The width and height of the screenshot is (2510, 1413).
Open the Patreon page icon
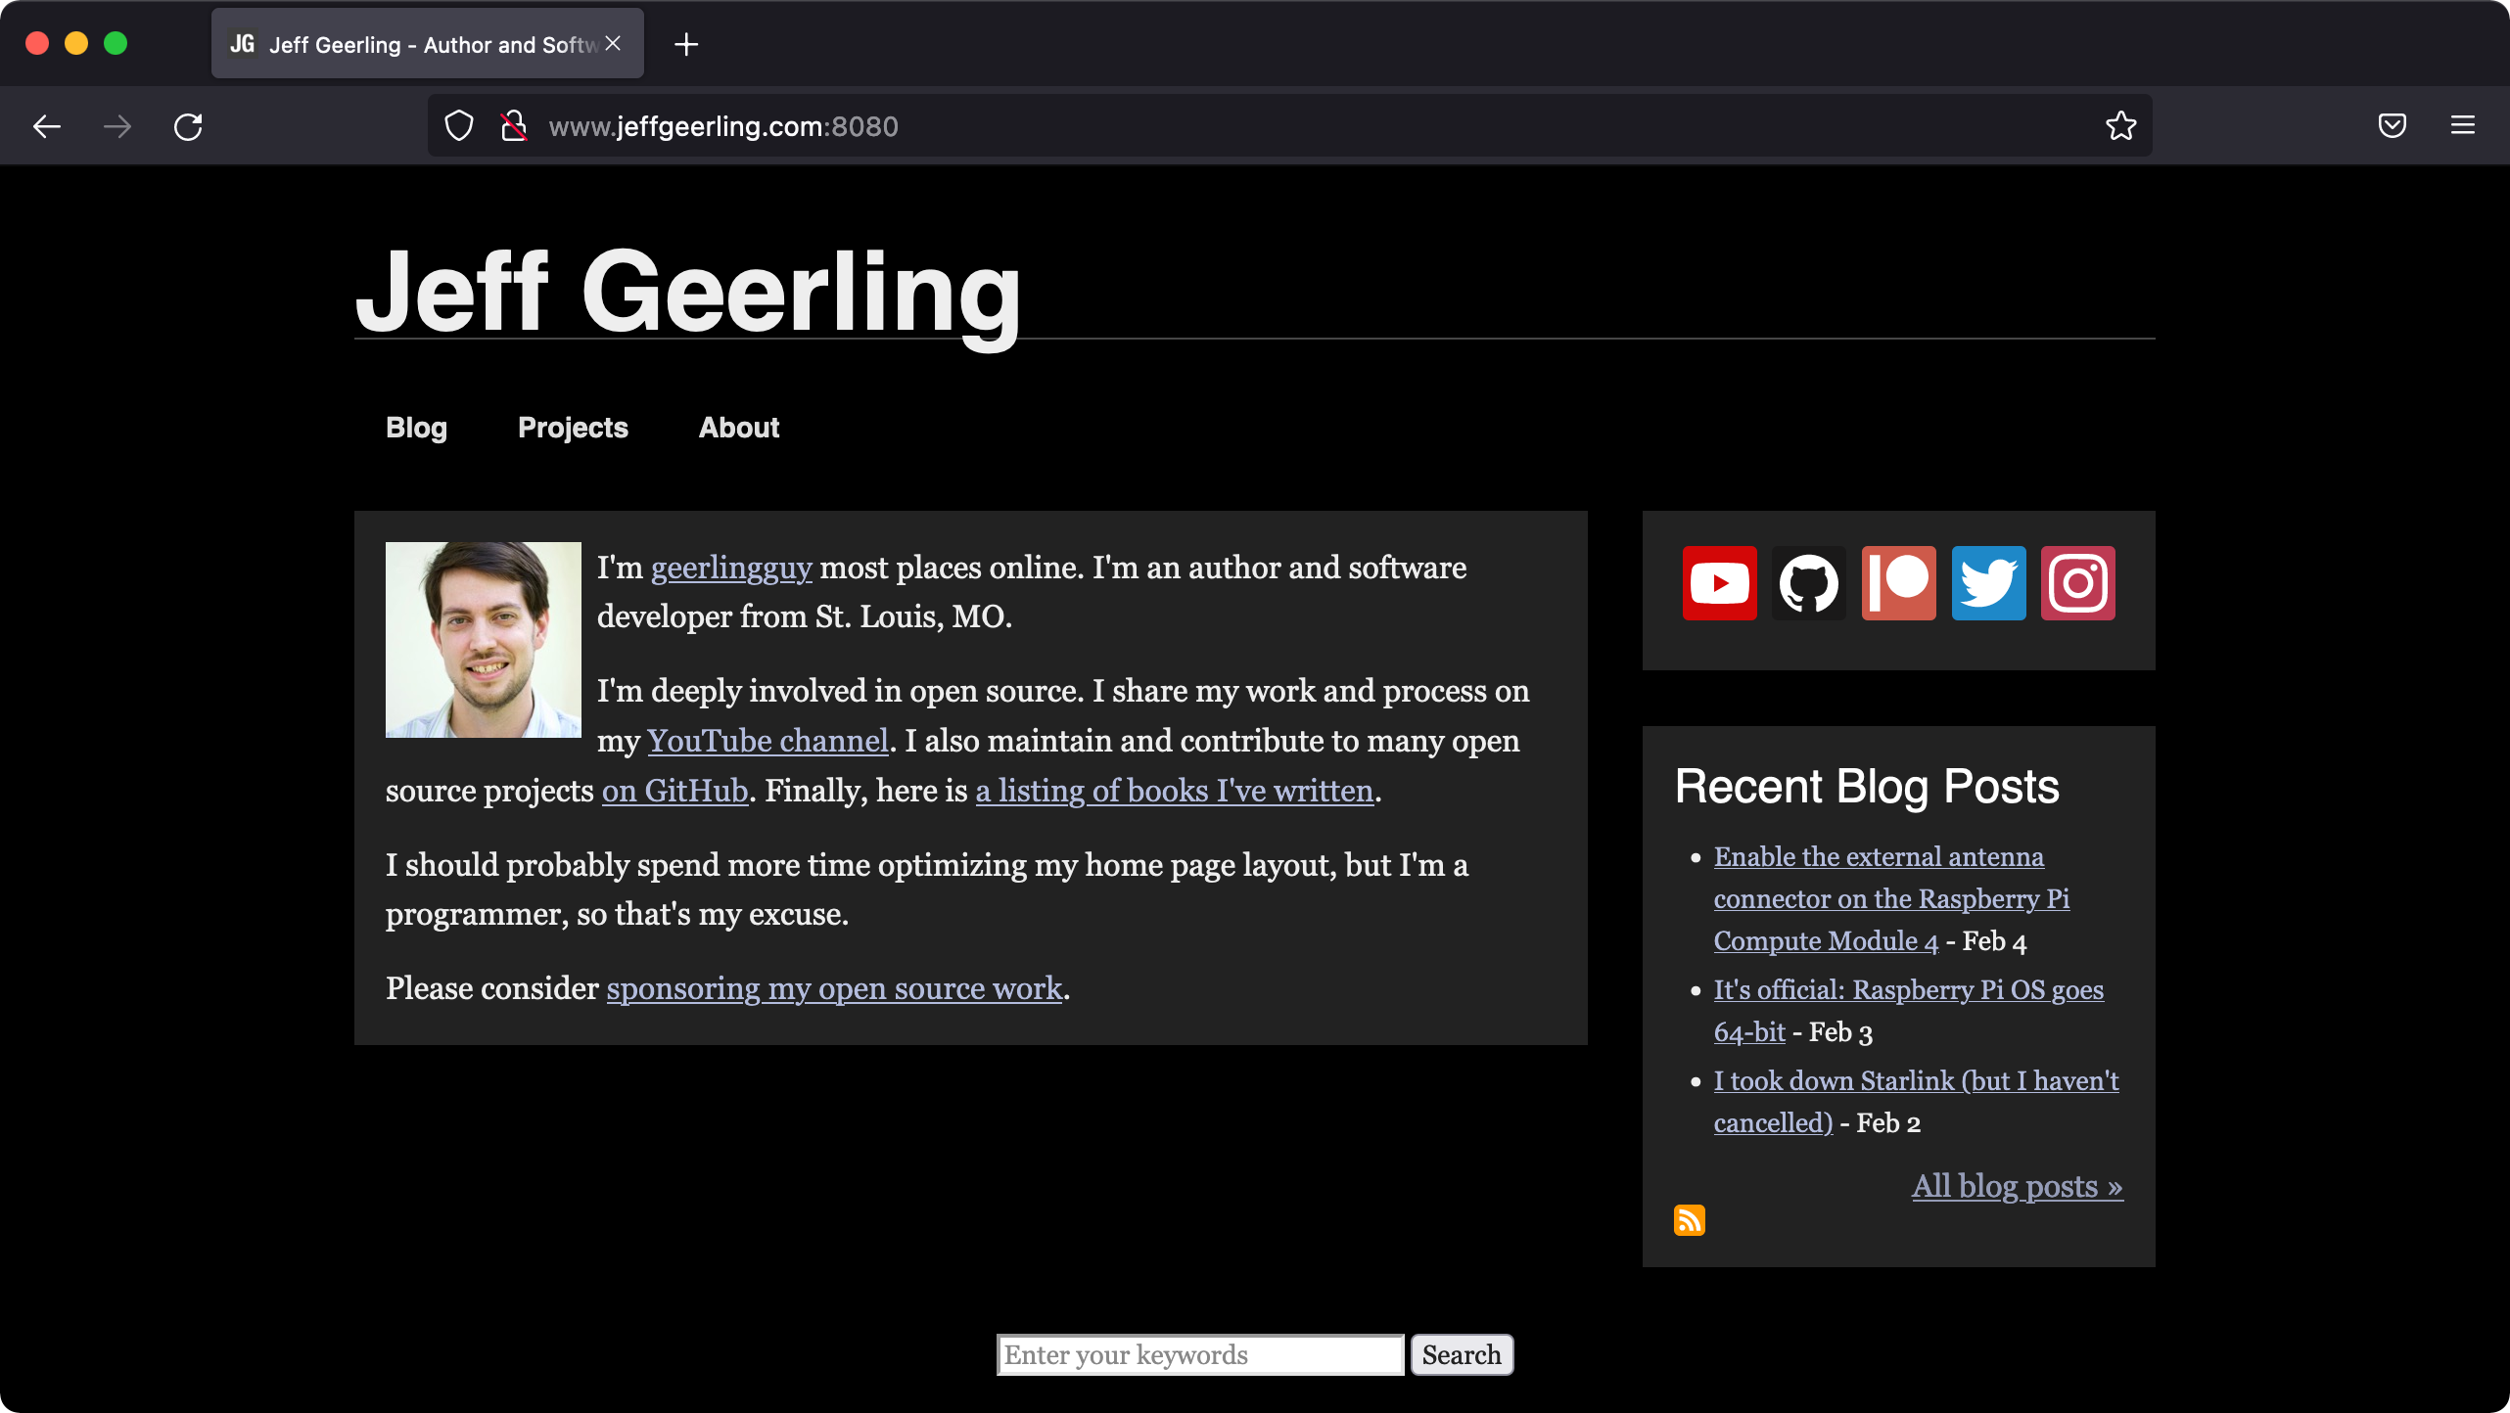[x=1898, y=583]
